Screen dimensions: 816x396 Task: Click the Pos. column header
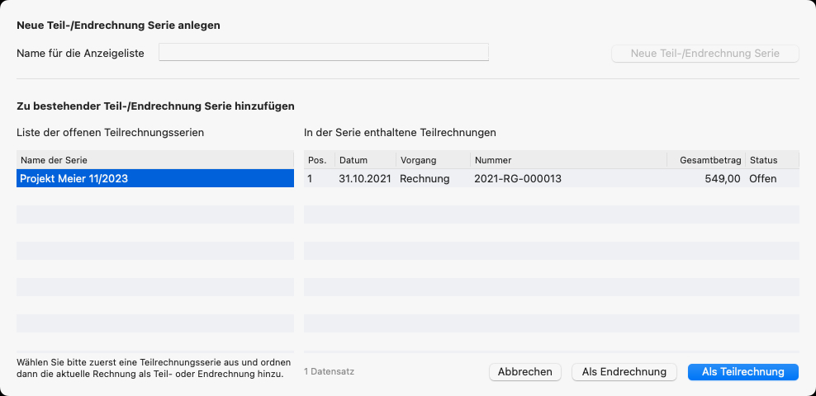pyautogui.click(x=318, y=160)
